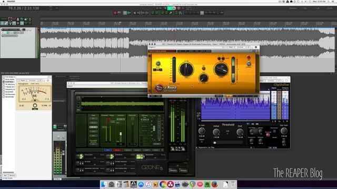Image resolution: width=337 pixels, height=189 pixels.
Task: Toggle the Harmonic Exciter module power in Ozone
Action: click(80, 170)
